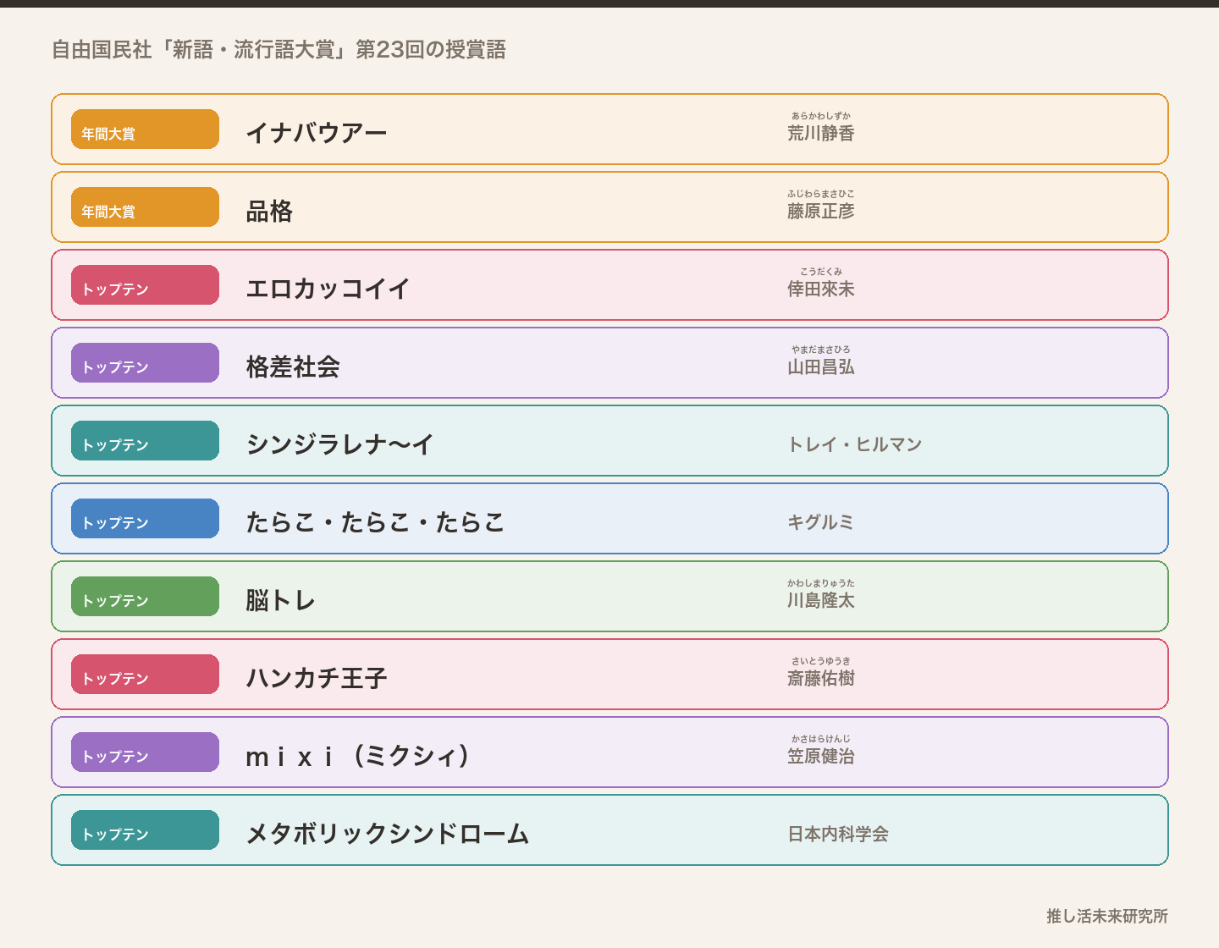
Task: Click the name "倖田來未"
Action: coord(821,289)
